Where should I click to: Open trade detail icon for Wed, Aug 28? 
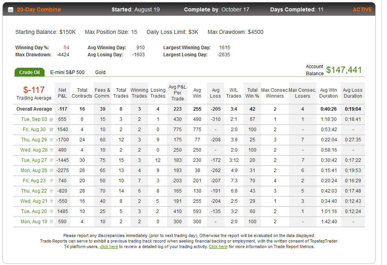tap(52, 150)
